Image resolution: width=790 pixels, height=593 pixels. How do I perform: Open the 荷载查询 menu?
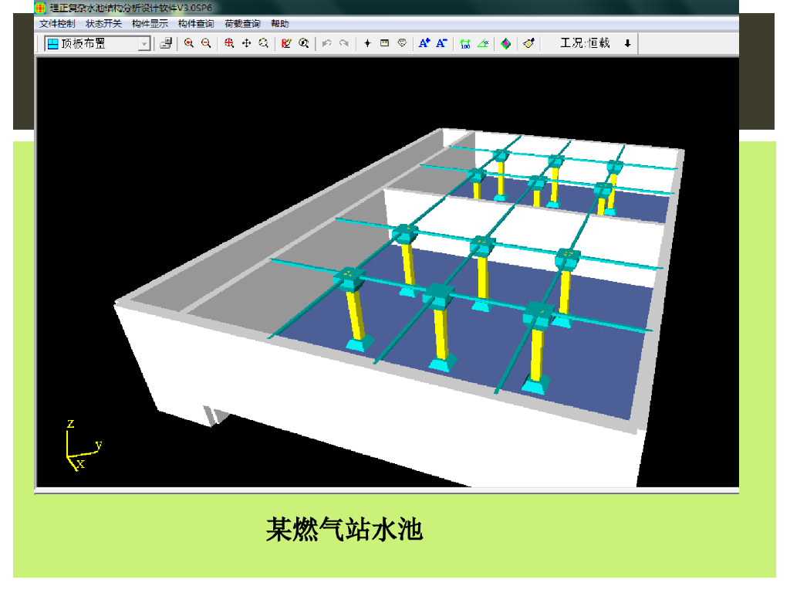(x=242, y=24)
